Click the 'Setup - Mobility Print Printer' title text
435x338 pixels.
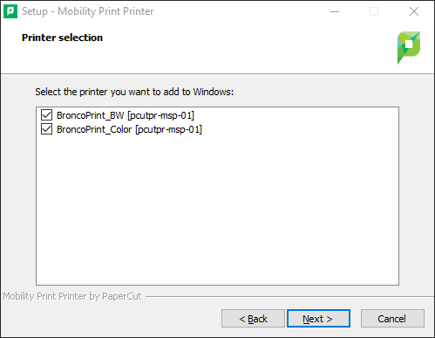pos(88,11)
